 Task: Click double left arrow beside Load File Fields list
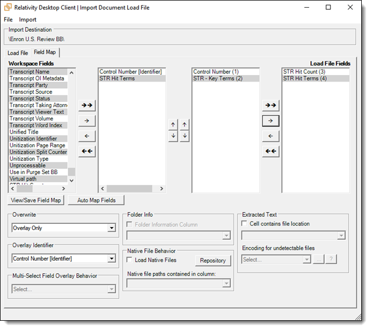(271, 151)
